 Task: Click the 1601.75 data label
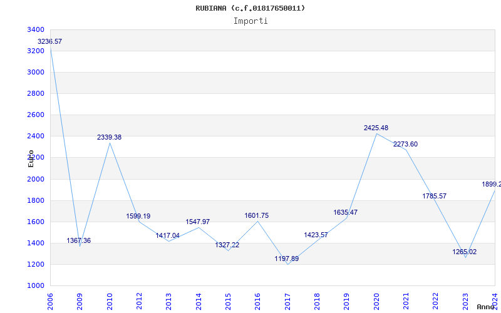click(257, 216)
